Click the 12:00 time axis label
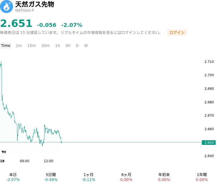217x185 pixels. click(x=49, y=161)
